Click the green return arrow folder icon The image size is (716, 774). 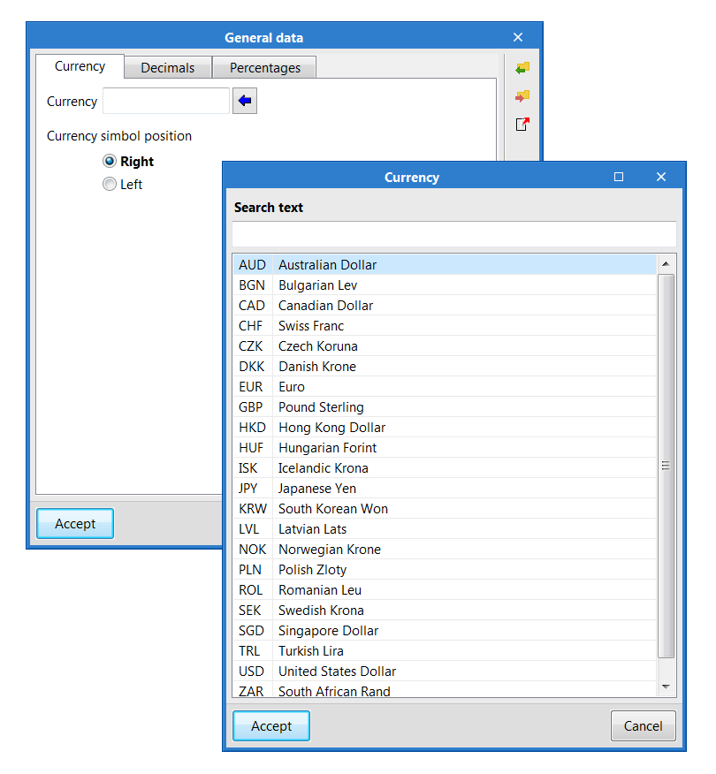522,67
